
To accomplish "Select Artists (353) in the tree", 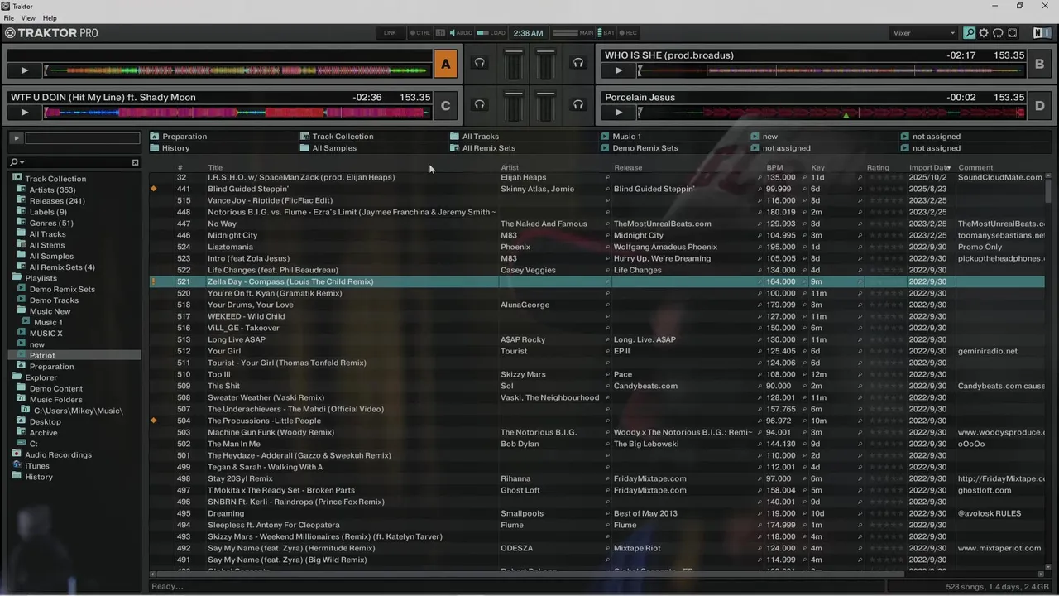I will coord(52,190).
